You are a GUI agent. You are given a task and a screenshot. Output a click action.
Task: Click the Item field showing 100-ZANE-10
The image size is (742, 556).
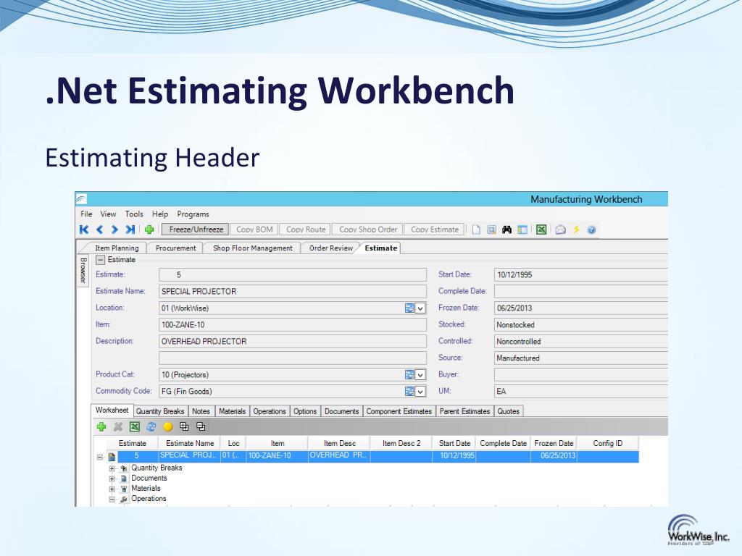[293, 325]
